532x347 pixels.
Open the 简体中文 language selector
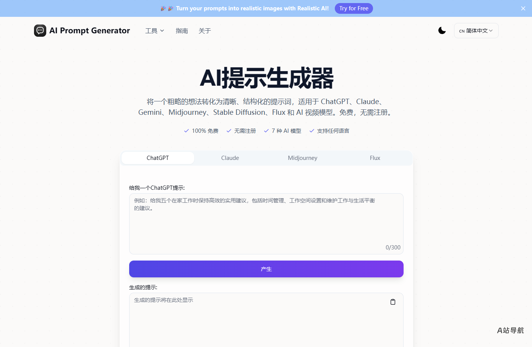(476, 31)
